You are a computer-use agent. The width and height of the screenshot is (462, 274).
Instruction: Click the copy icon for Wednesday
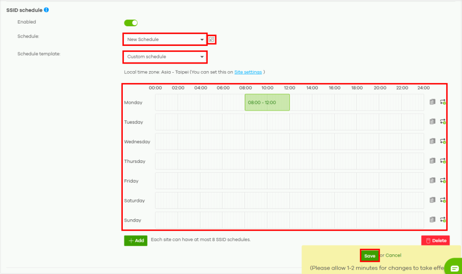tap(432, 141)
